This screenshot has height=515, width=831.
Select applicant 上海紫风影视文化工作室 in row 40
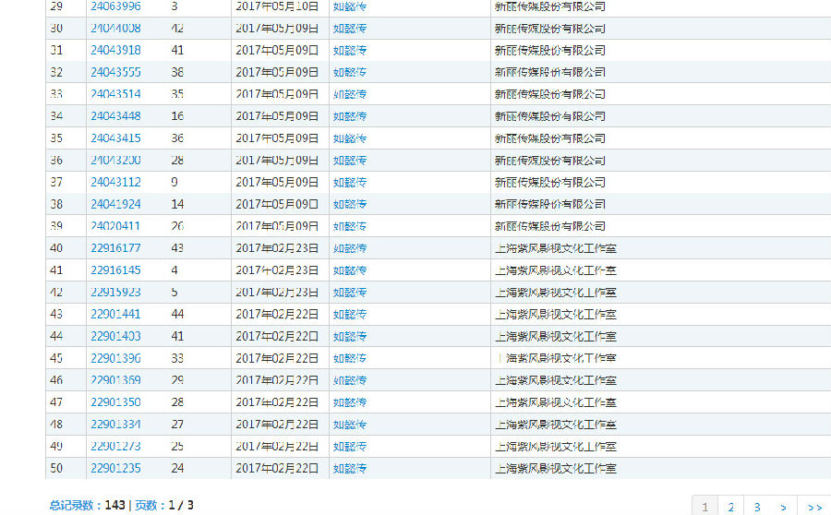556,248
